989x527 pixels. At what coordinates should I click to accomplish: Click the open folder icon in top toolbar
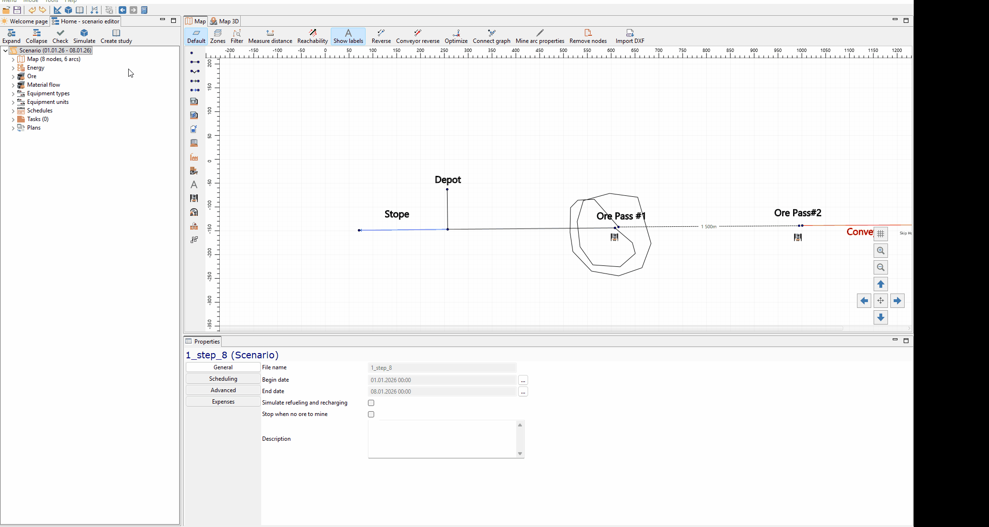[6, 10]
